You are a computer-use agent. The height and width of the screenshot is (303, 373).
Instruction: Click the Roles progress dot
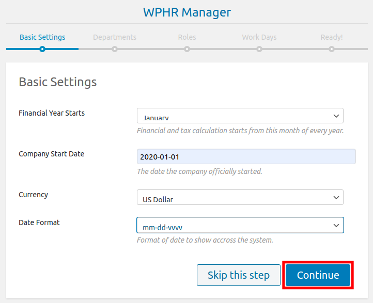pyautogui.click(x=187, y=49)
